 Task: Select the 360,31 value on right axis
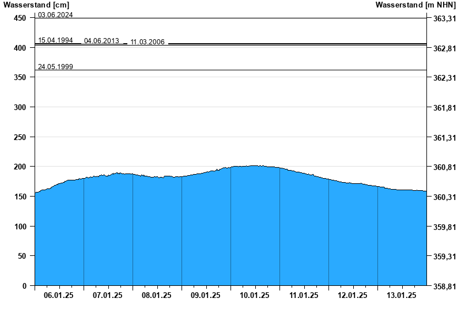pyautogui.click(x=444, y=197)
